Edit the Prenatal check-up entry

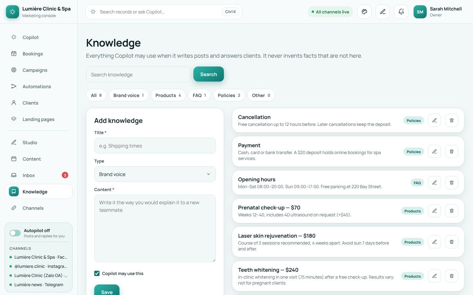pyautogui.click(x=435, y=211)
